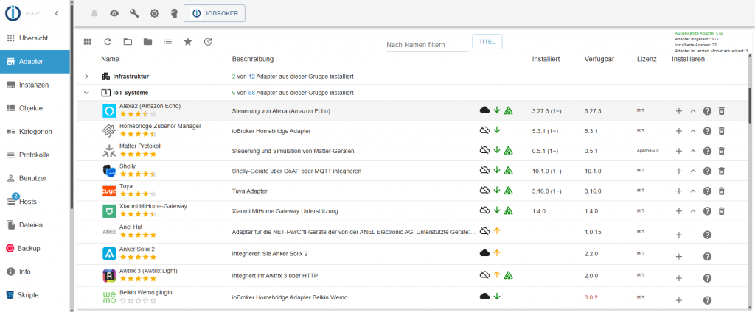The image size is (755, 312).
Task: Delete the Shelly adapter
Action: pyautogui.click(x=721, y=171)
